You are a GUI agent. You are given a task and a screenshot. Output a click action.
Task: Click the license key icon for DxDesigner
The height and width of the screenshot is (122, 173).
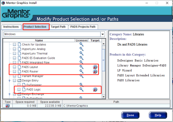[x=81, y=85]
